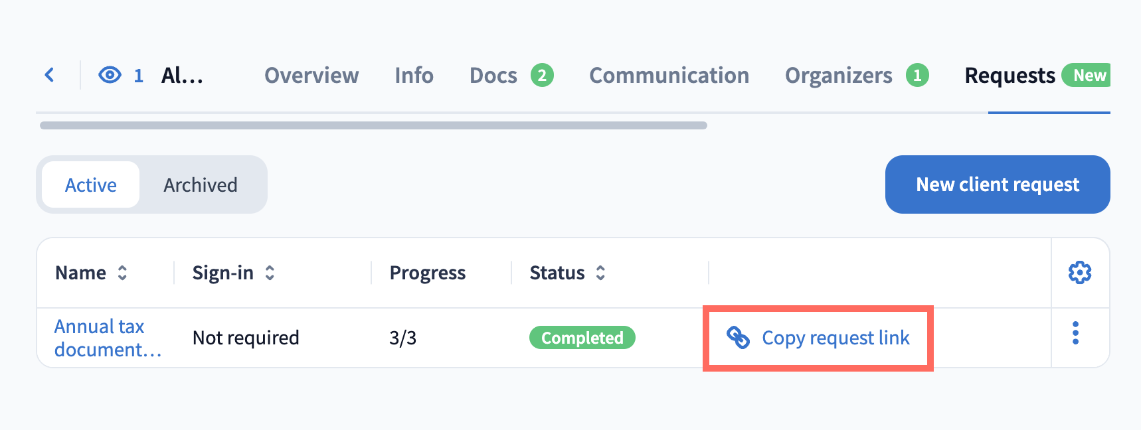Open the Overview tab

pos(311,76)
